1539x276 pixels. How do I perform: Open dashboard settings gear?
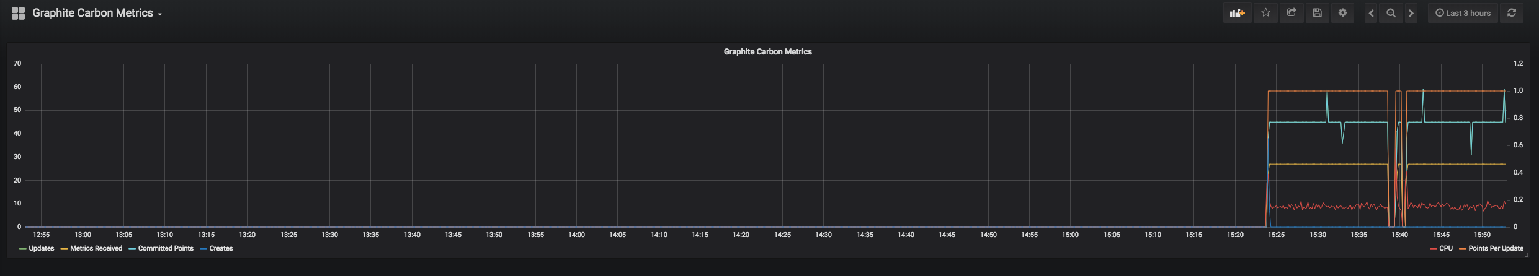[1342, 13]
